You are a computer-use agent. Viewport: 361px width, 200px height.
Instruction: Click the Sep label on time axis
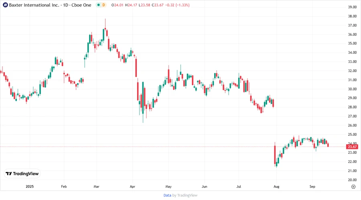[312, 186]
